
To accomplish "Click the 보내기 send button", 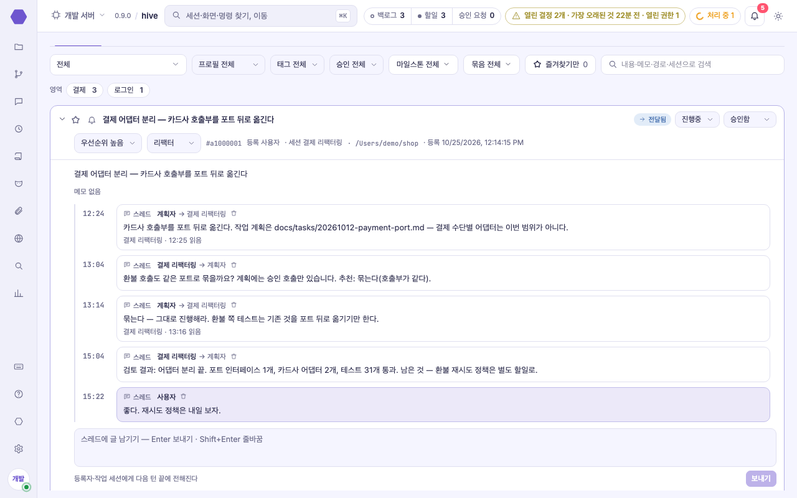I will (761, 479).
